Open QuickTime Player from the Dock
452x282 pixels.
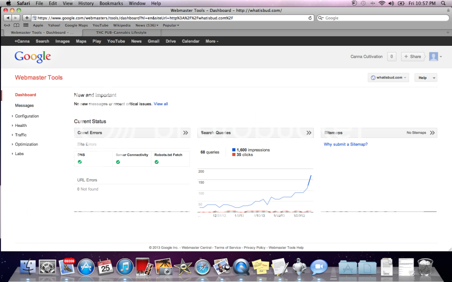pos(241,267)
